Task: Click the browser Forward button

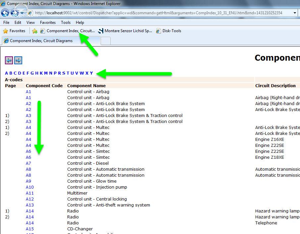Action: pos(15,13)
